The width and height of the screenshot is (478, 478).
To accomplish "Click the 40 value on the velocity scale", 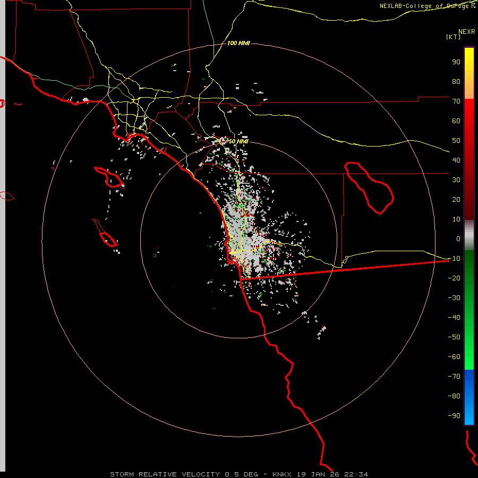I will 456,160.
